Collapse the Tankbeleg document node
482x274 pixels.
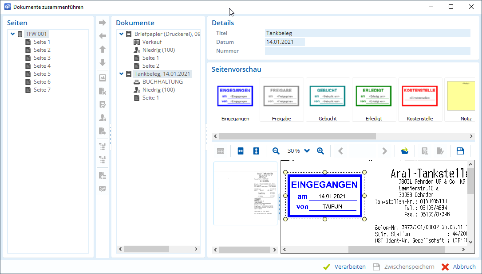tap(121, 74)
